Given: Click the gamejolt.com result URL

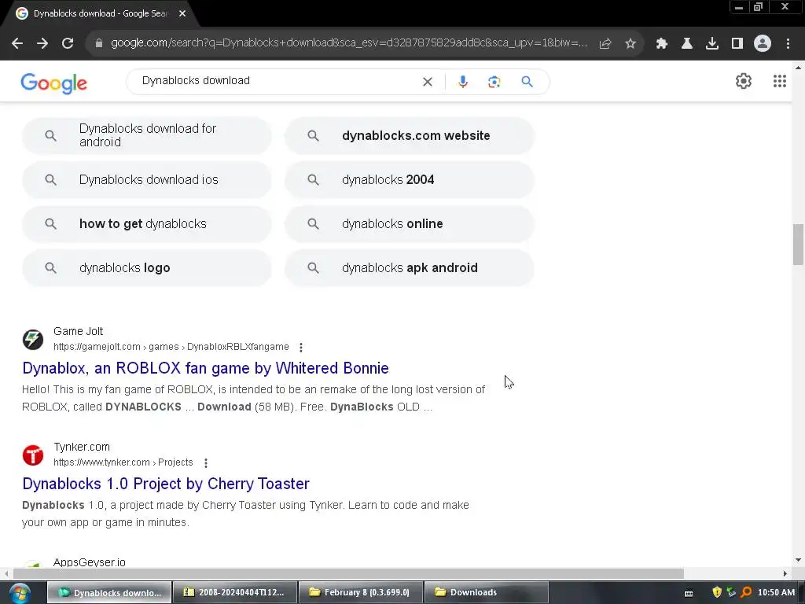Looking at the screenshot, I should click(171, 347).
